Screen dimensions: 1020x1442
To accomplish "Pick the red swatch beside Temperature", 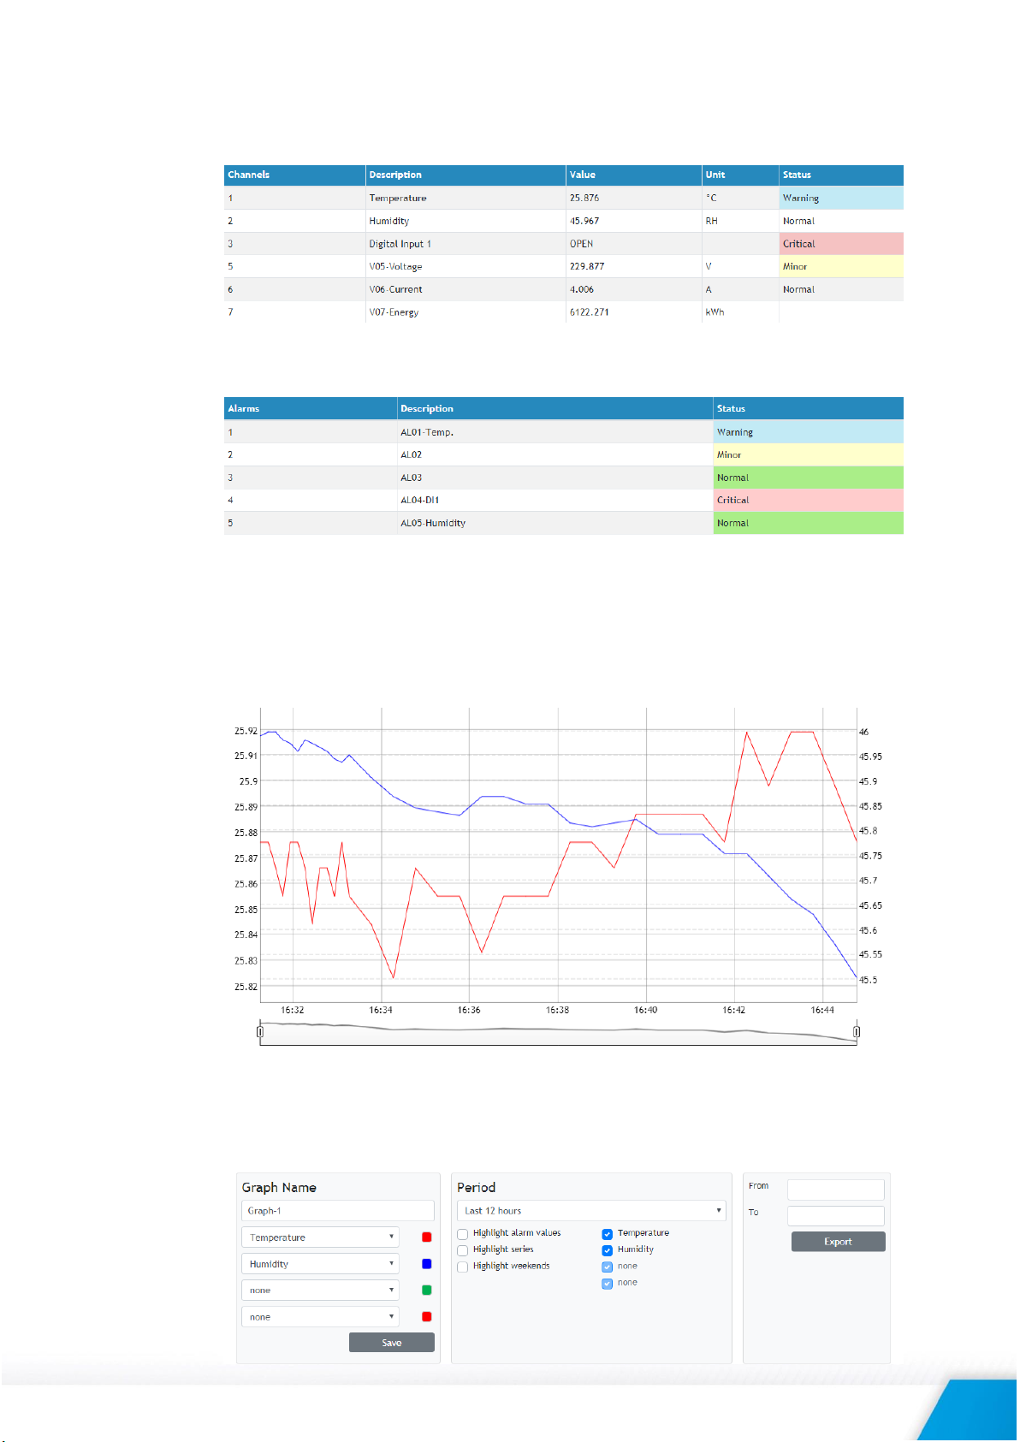I will pos(427,1237).
